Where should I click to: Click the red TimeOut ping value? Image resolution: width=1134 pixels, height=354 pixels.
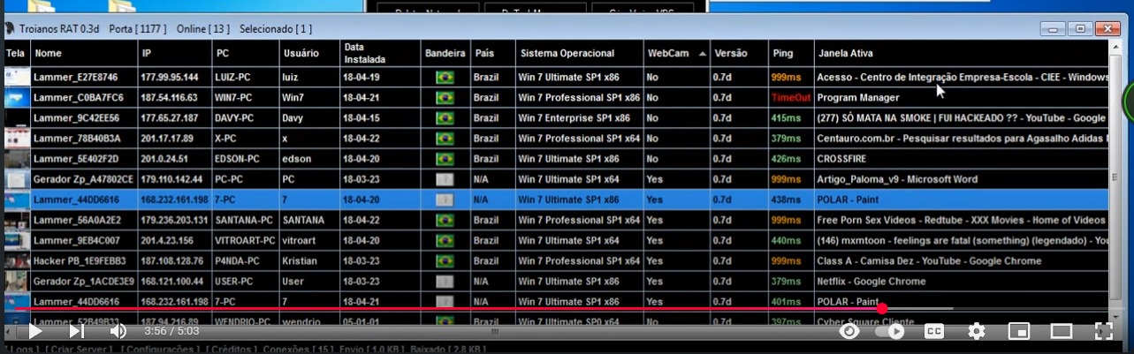tap(790, 98)
